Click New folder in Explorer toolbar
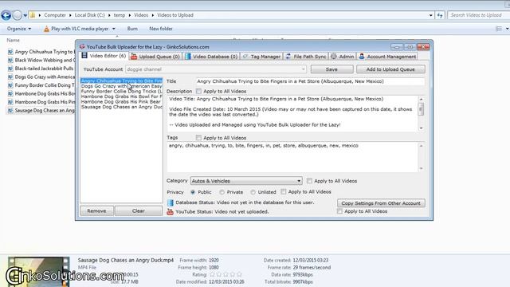 pos(161,29)
